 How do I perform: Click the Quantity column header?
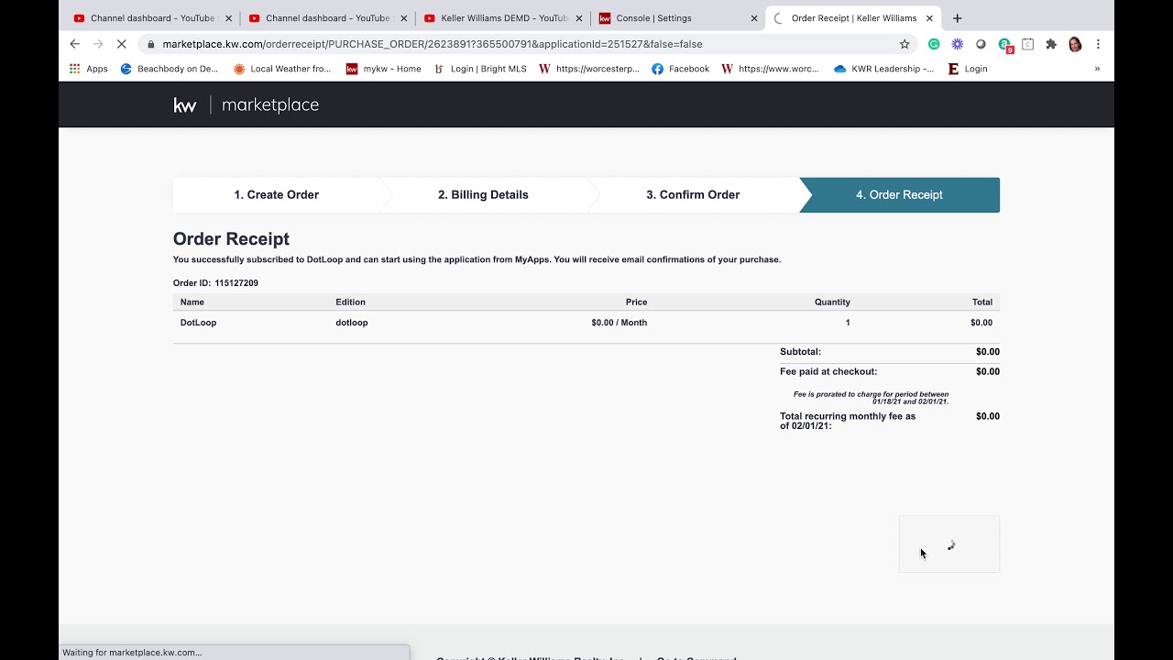pos(832,302)
